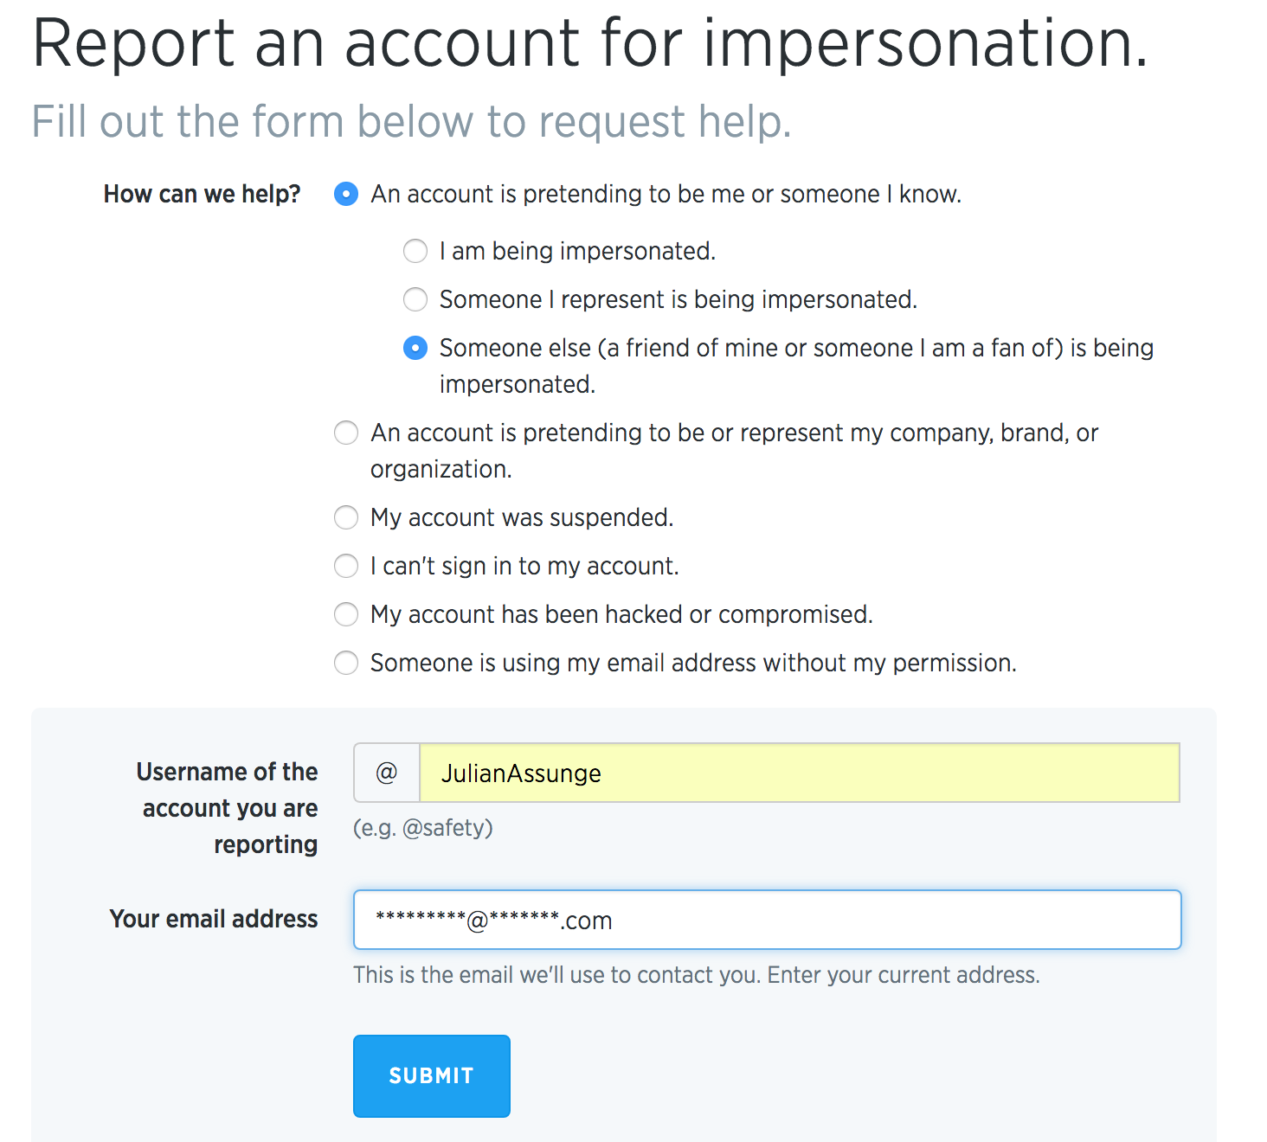
Task: Select company, brand, or organization impersonation option
Action: 346,433
